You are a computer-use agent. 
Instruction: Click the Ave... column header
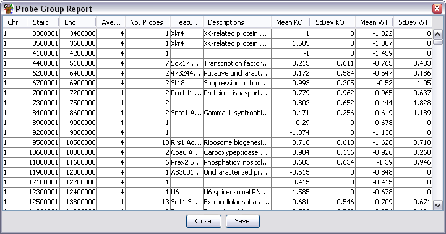111,22
